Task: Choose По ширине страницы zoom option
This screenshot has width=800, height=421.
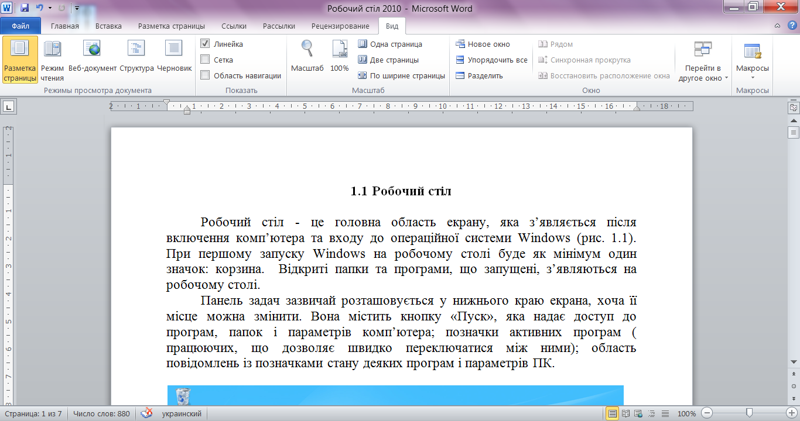Action: click(x=401, y=75)
